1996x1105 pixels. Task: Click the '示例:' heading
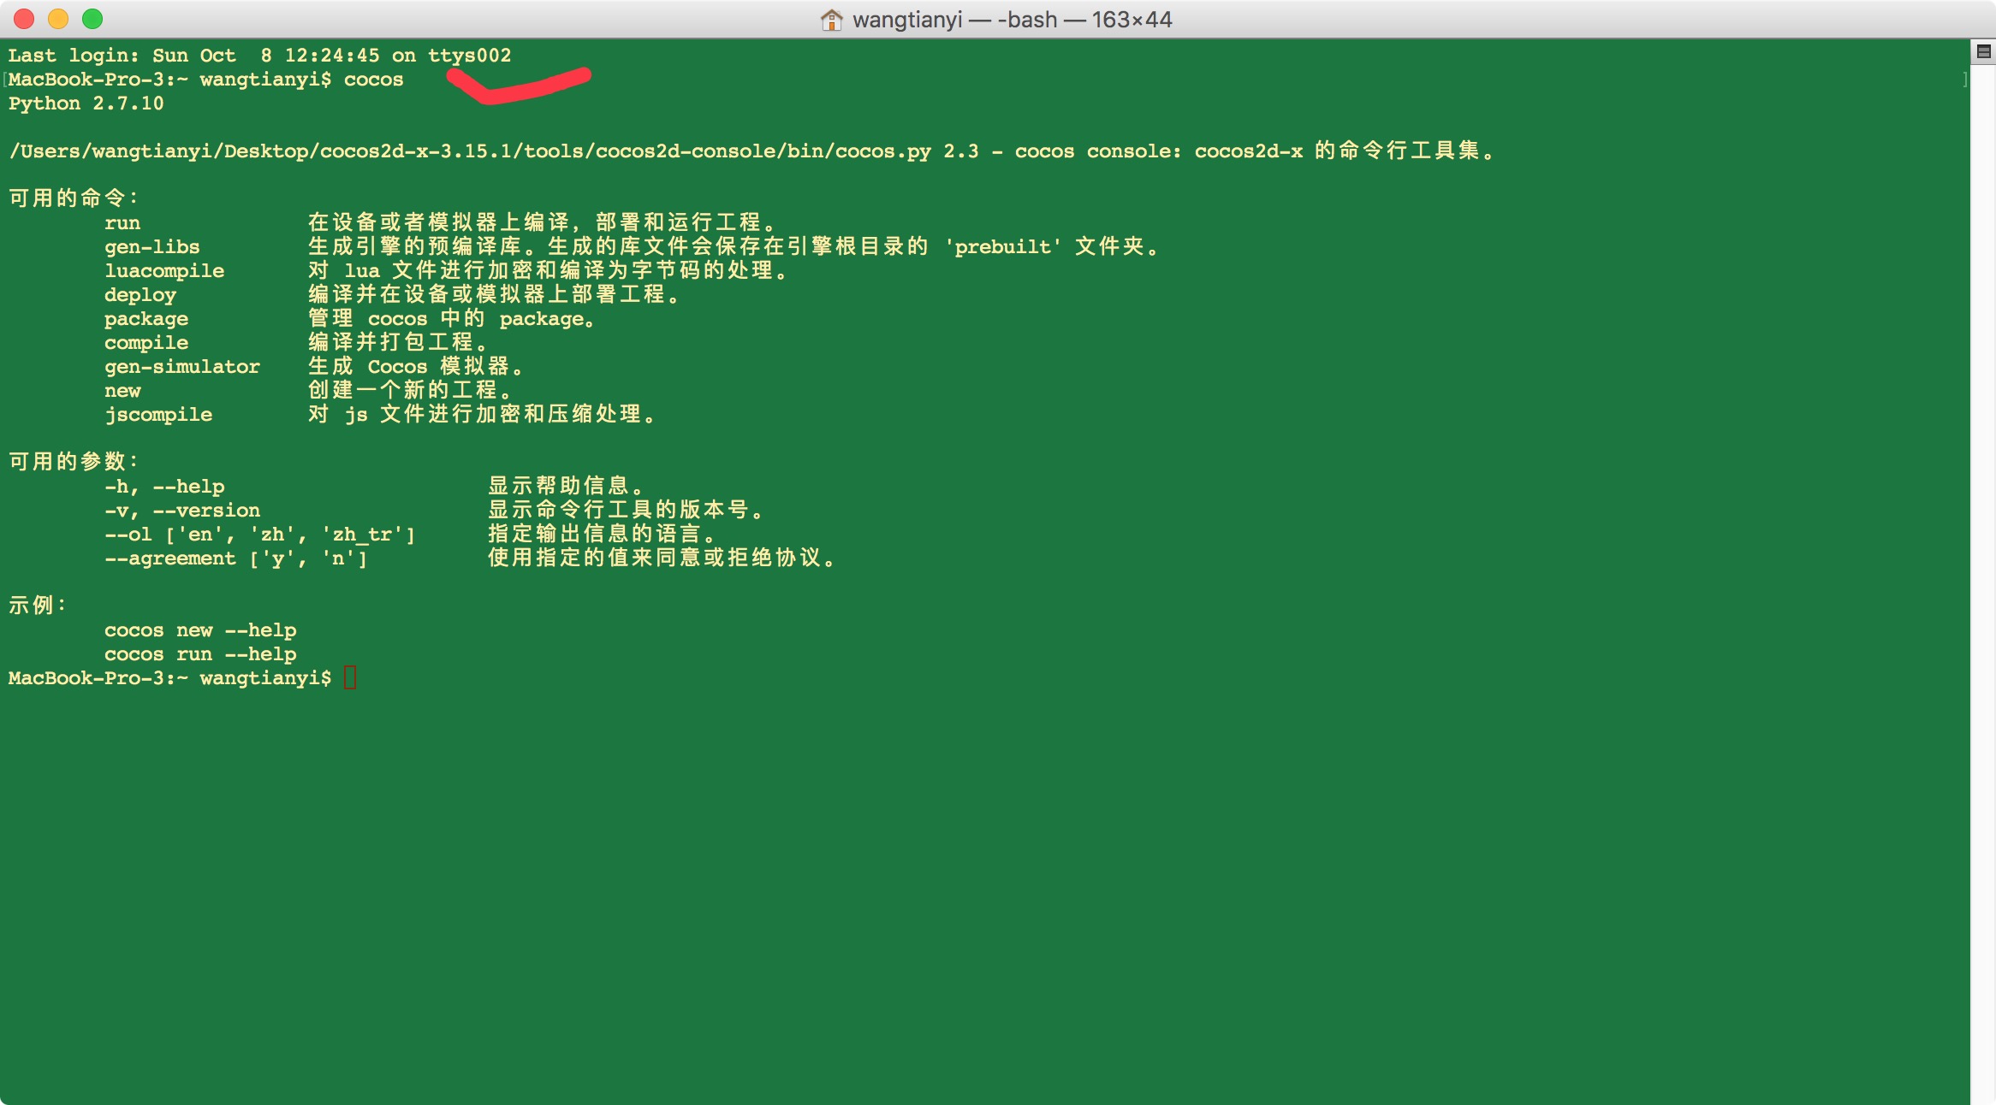37,606
